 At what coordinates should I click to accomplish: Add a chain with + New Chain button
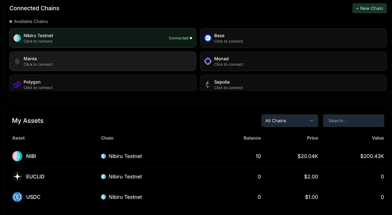(369, 8)
